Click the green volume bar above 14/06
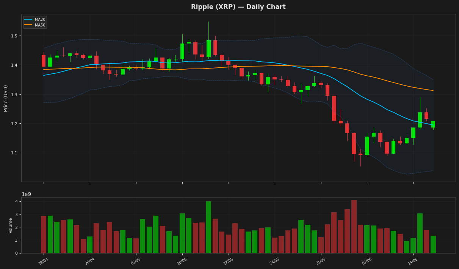This screenshot has width=459, height=269. 413,246
